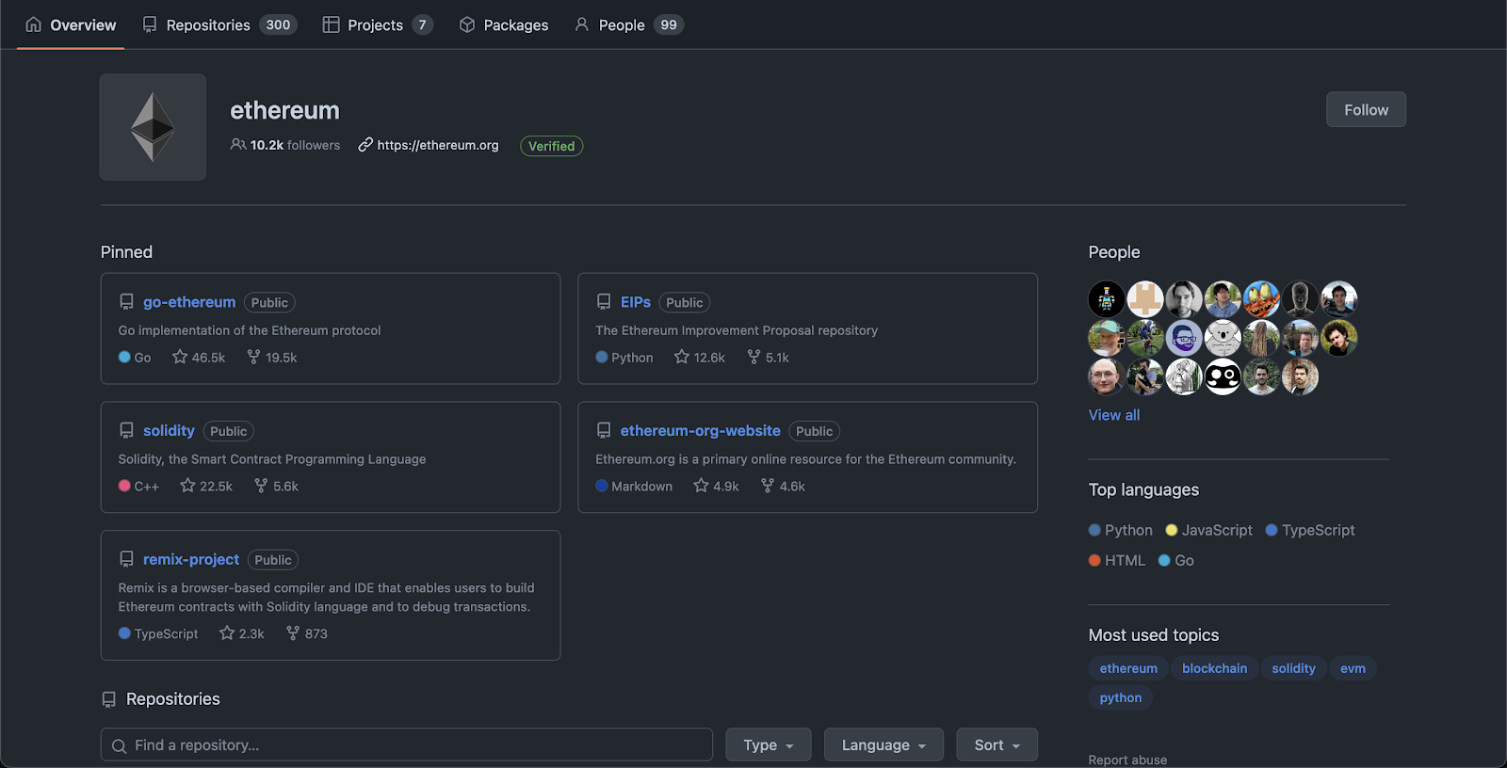Click the repo icon beside ethereum-org-website
Screen dimensions: 1507x768
604,430
